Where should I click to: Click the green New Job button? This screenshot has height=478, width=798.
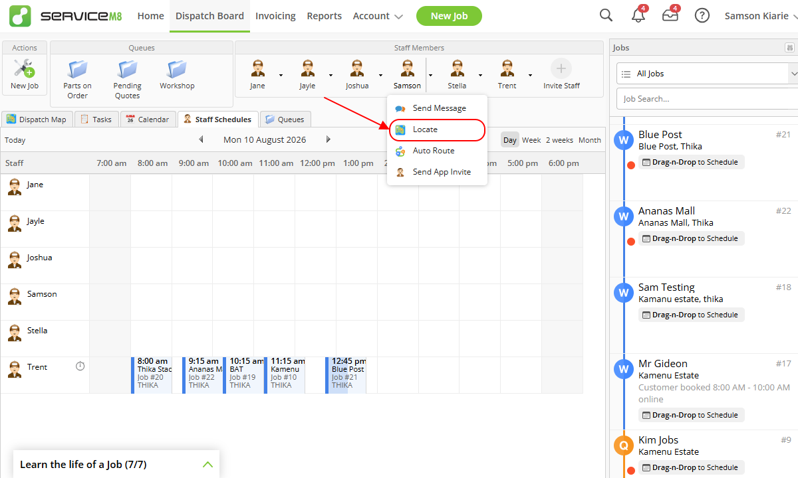tap(450, 16)
